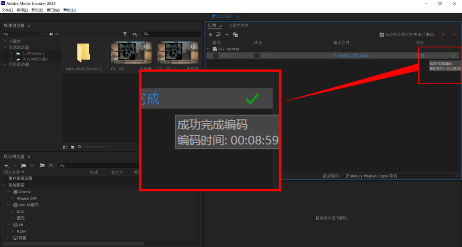Screen dimensions: 462x247
Task: Click the red stop queue button
Action: point(443,35)
